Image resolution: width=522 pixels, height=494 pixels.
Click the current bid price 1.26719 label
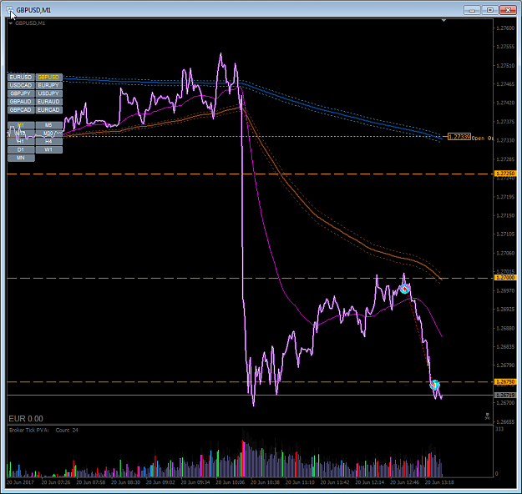[x=505, y=396]
